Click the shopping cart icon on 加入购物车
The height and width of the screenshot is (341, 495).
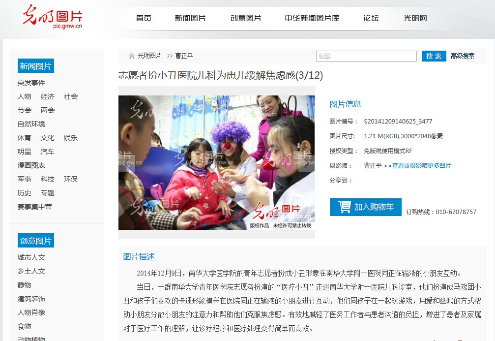click(344, 207)
